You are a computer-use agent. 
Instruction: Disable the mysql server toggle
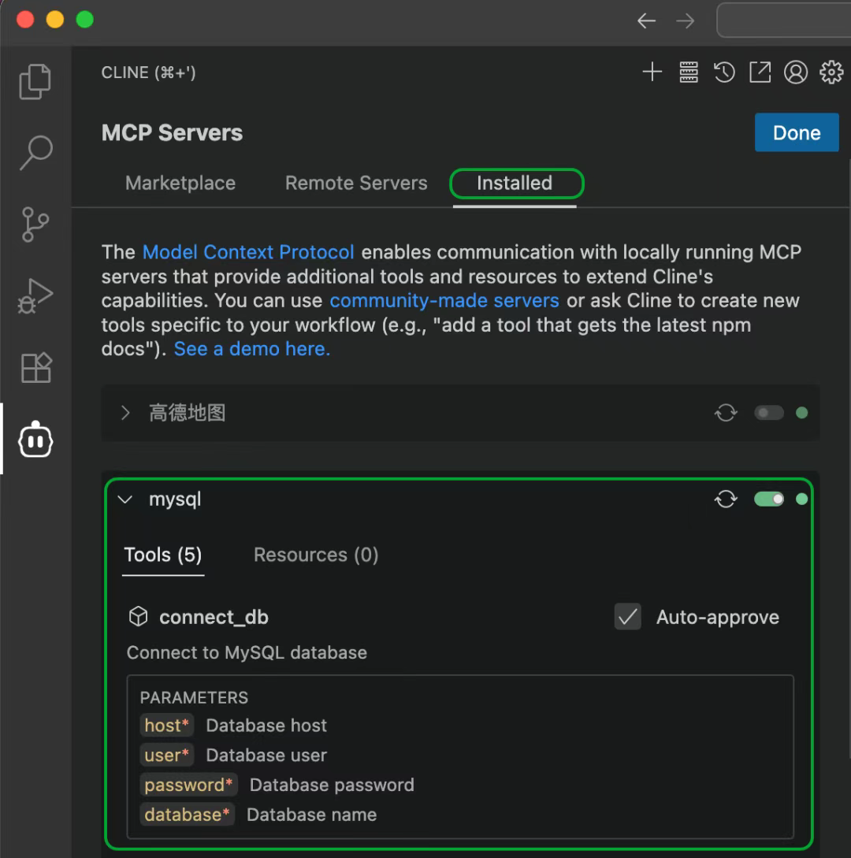[x=769, y=499]
